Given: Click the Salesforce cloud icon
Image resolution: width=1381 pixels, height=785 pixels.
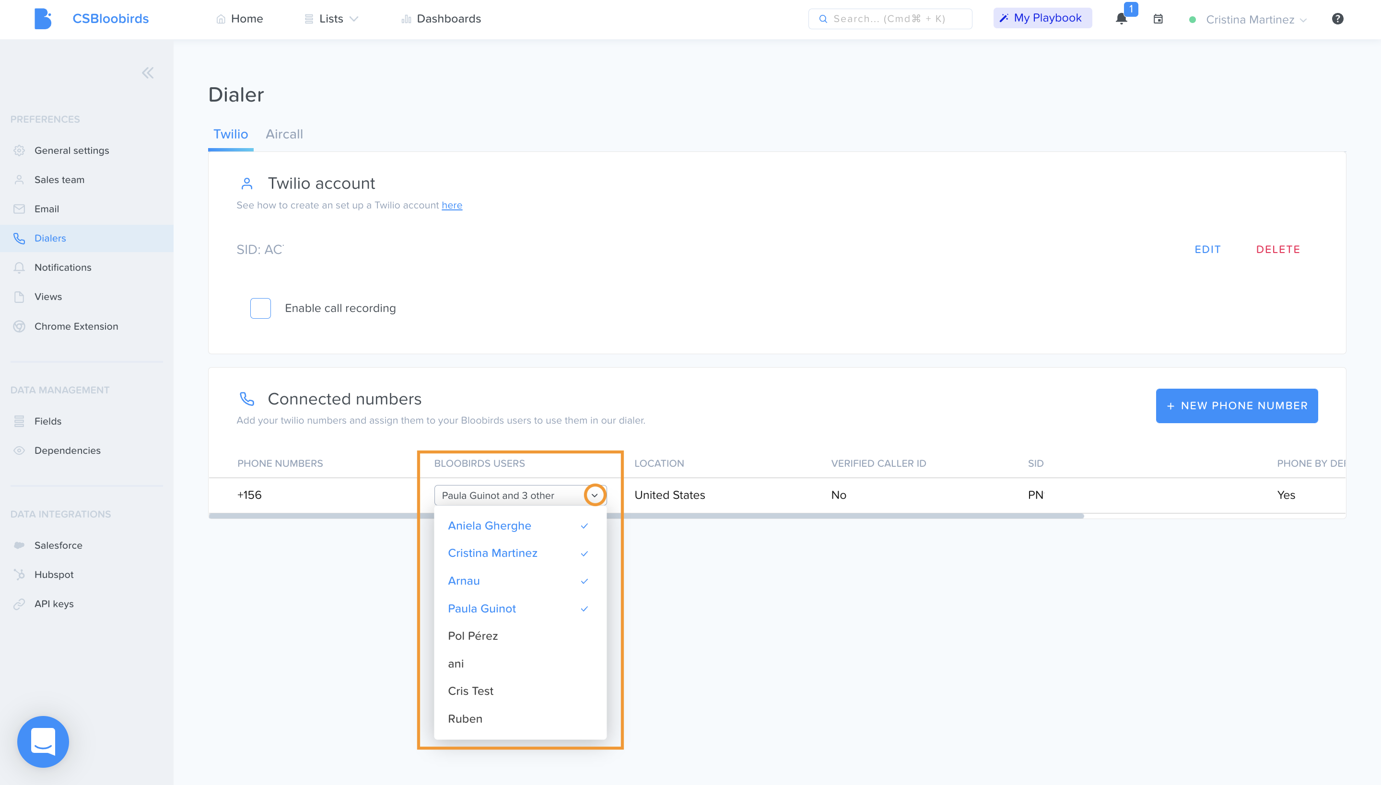Looking at the screenshot, I should 19,545.
